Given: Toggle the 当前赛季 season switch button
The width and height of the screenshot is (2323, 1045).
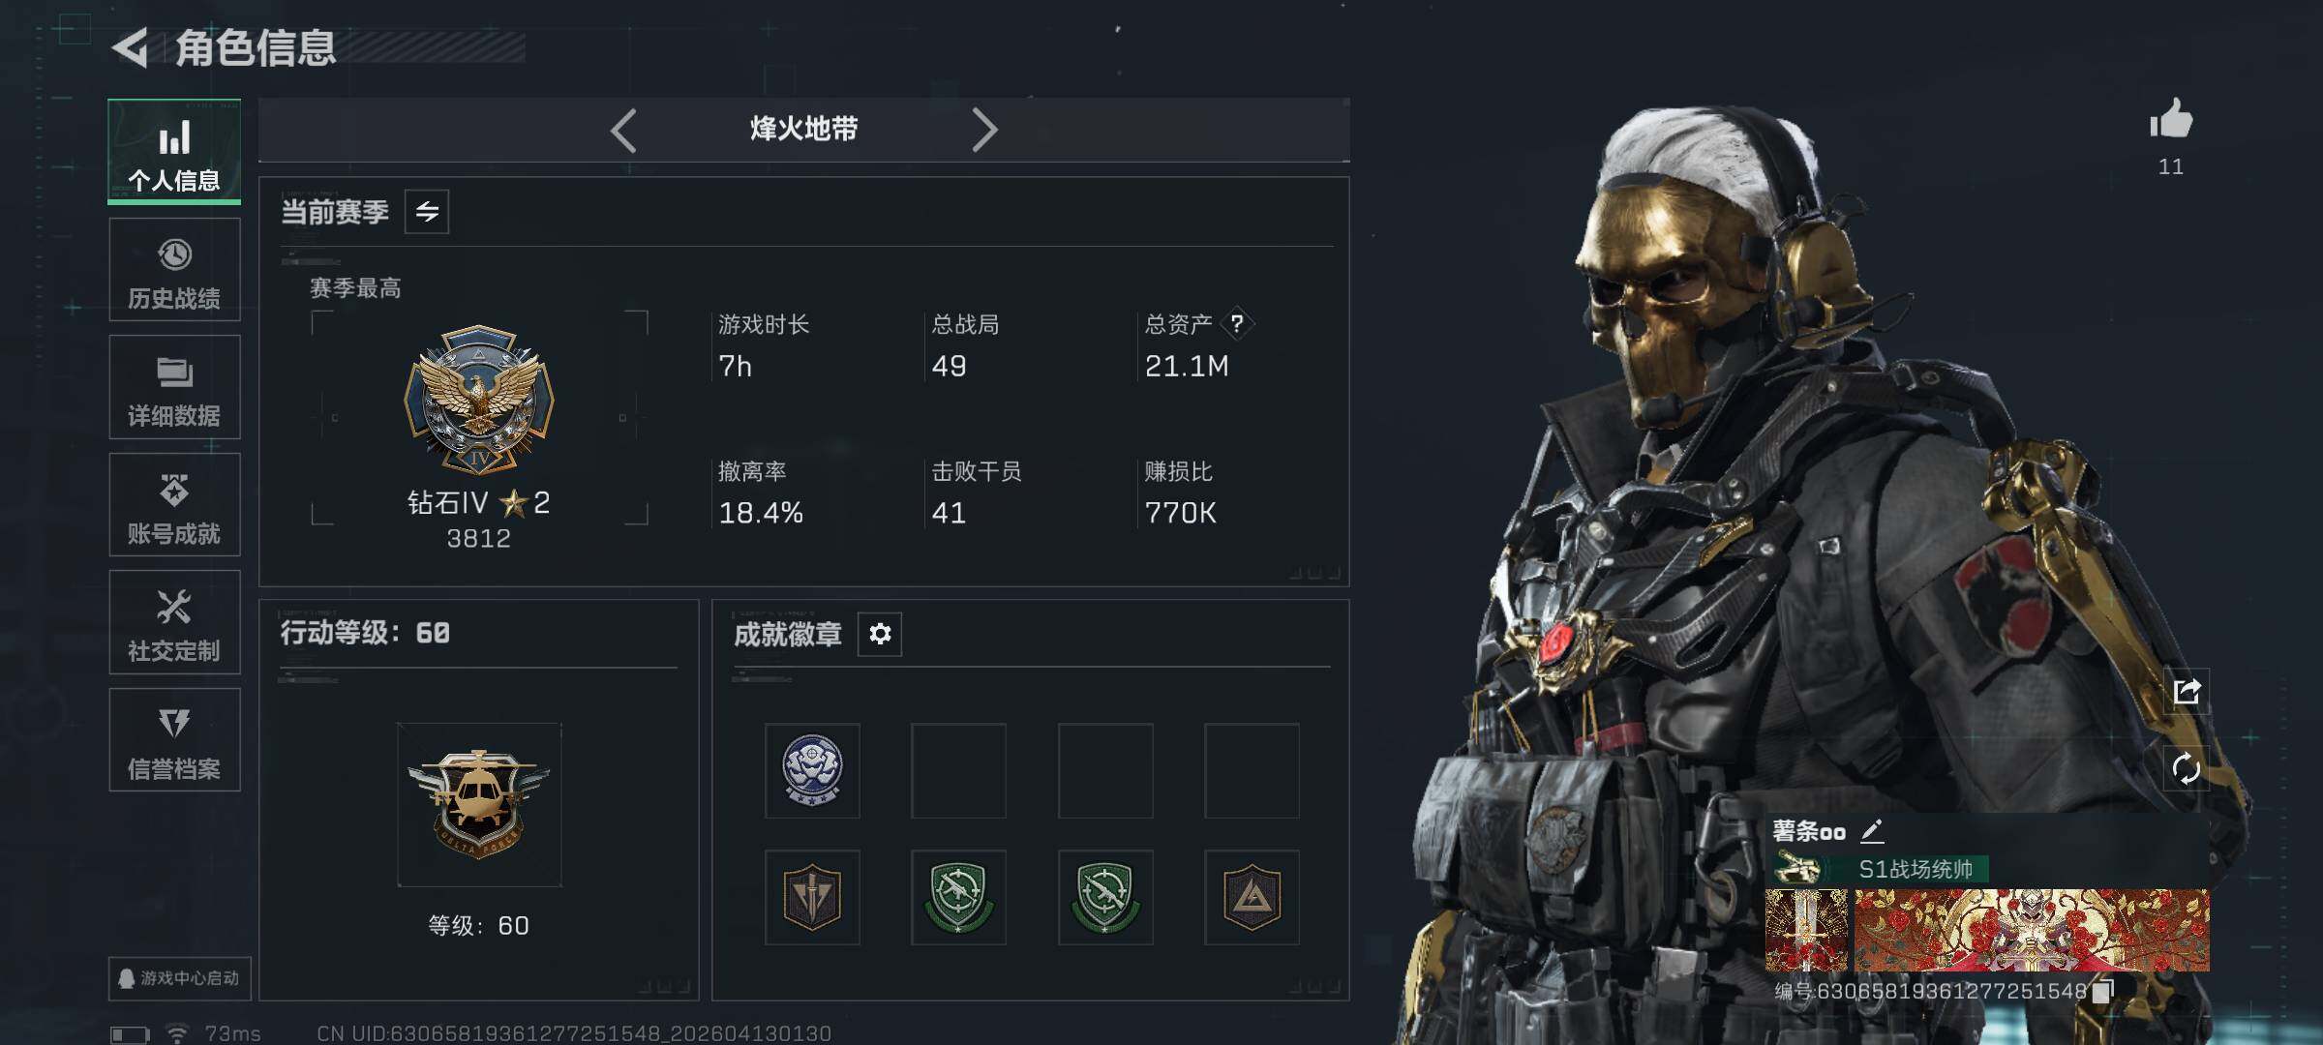Looking at the screenshot, I should (x=427, y=212).
